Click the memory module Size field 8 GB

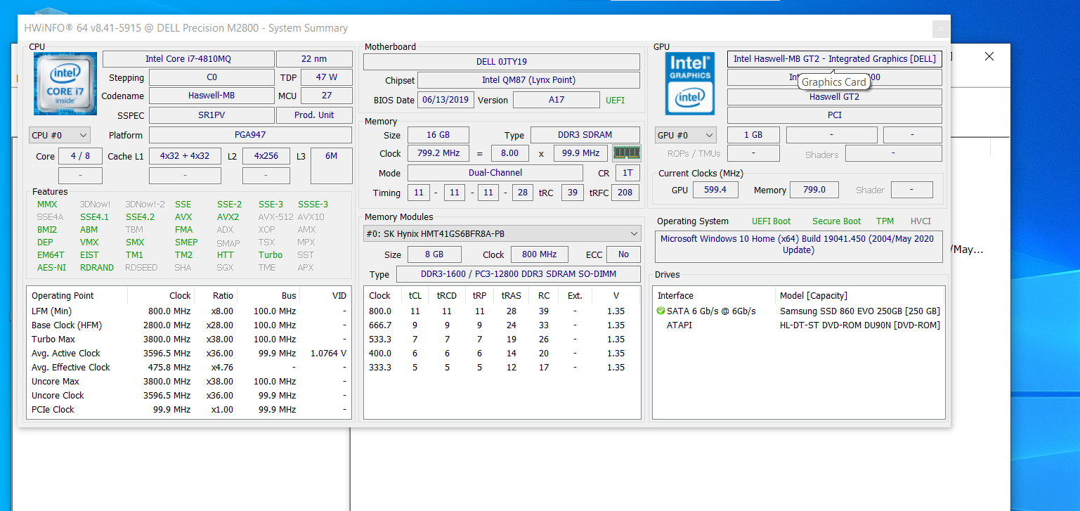[434, 254]
